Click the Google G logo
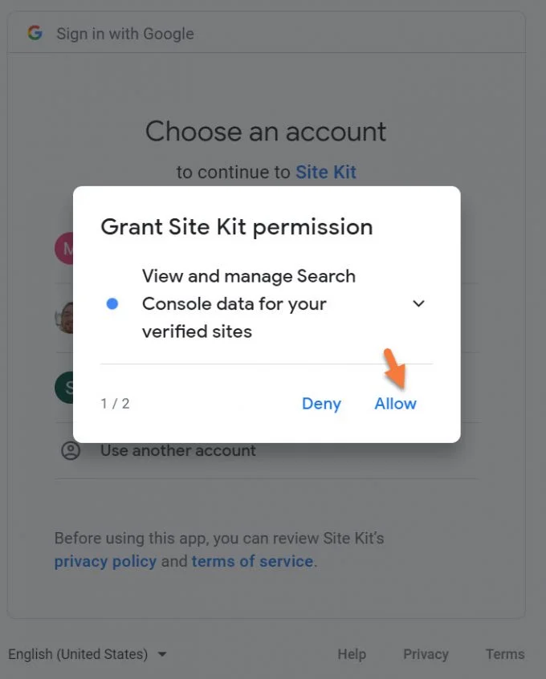Screen dimensions: 546x679 point(35,33)
